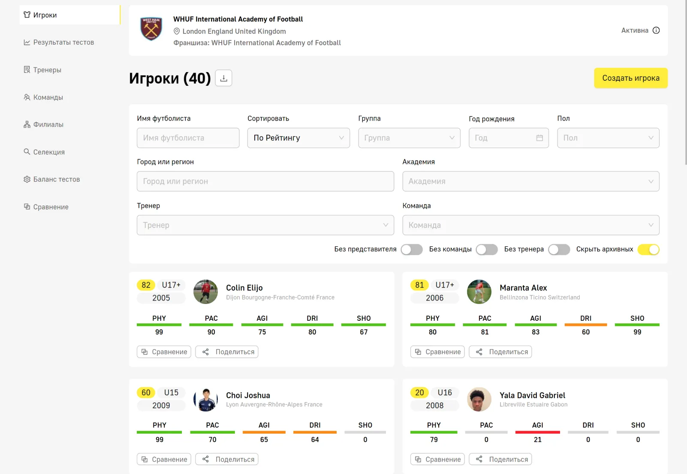Go to Результаты тестов in sidebar
The width and height of the screenshot is (687, 474).
[63, 43]
